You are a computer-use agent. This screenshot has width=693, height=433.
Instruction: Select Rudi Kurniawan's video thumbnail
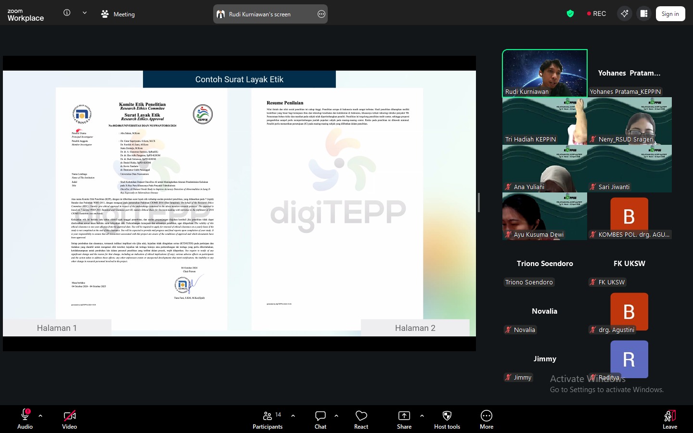[544, 73]
